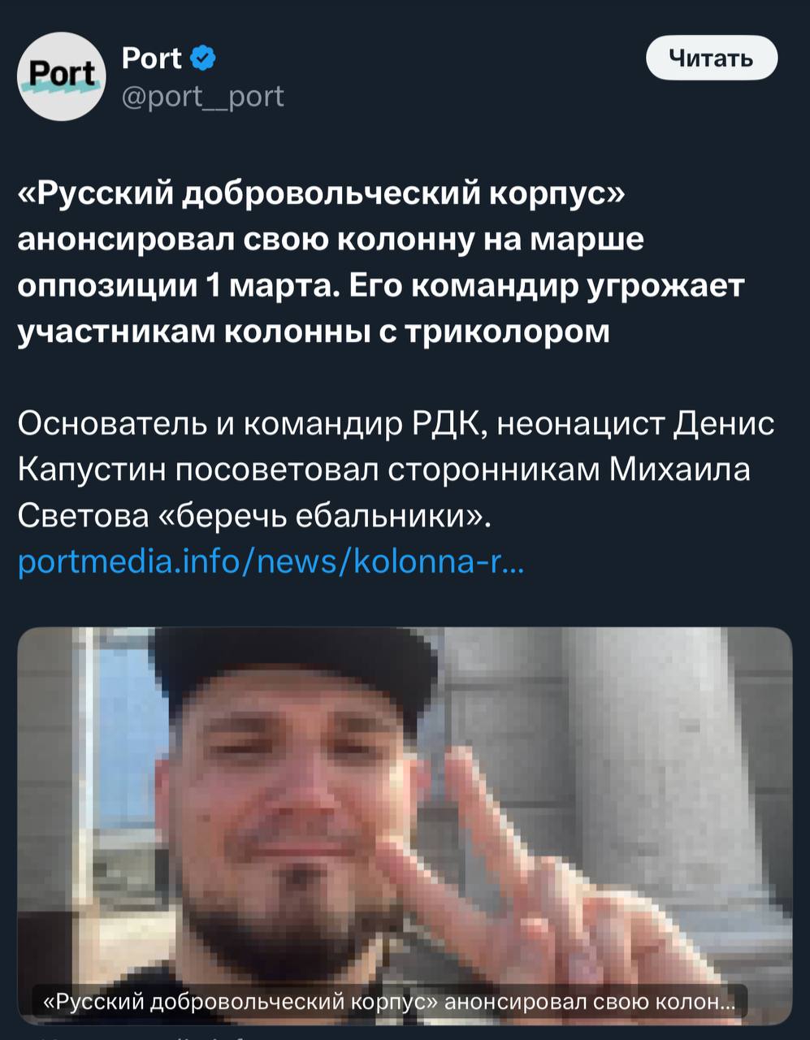Click the bold headline starting «Русский добровольческий корпус»
Image resolution: width=810 pixels, height=1040 pixels.
tap(381, 263)
